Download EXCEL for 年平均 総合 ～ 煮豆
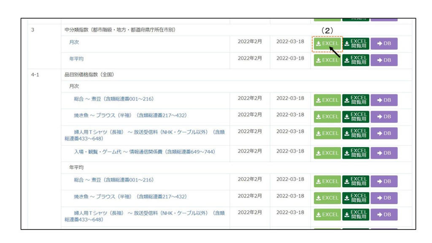The image size is (432, 243). (x=327, y=181)
